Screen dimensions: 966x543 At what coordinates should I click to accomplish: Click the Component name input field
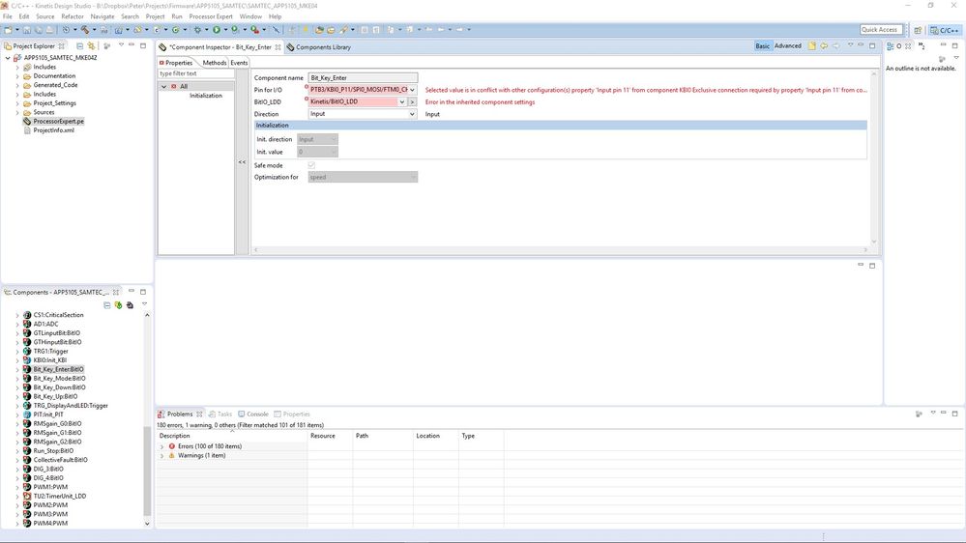363,78
